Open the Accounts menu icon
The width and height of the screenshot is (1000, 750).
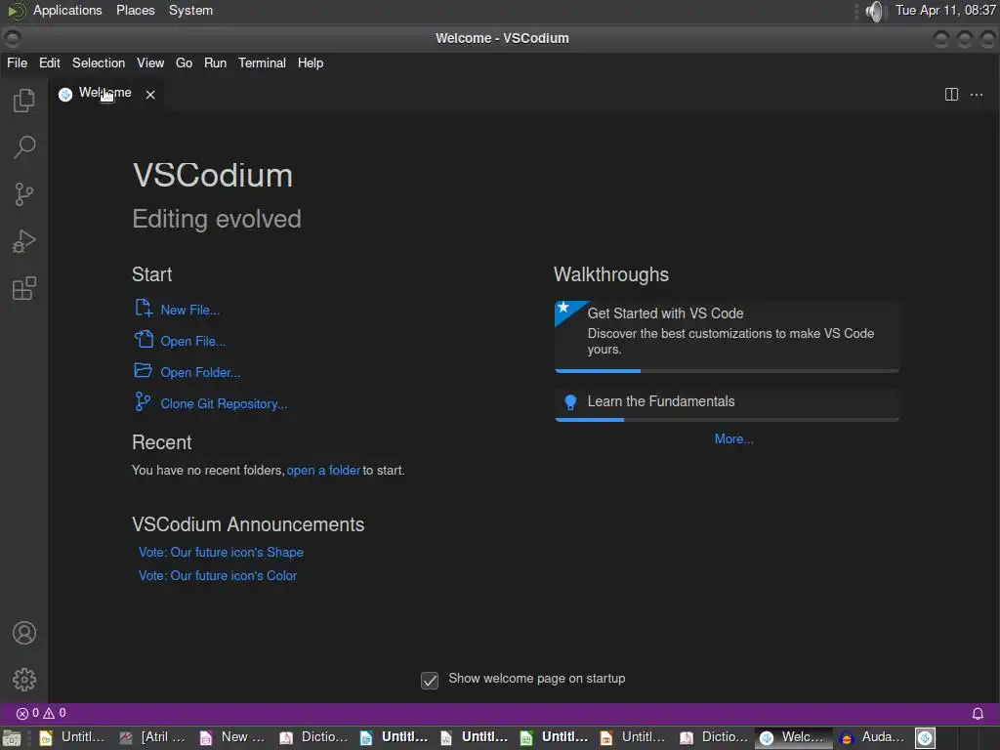point(24,633)
